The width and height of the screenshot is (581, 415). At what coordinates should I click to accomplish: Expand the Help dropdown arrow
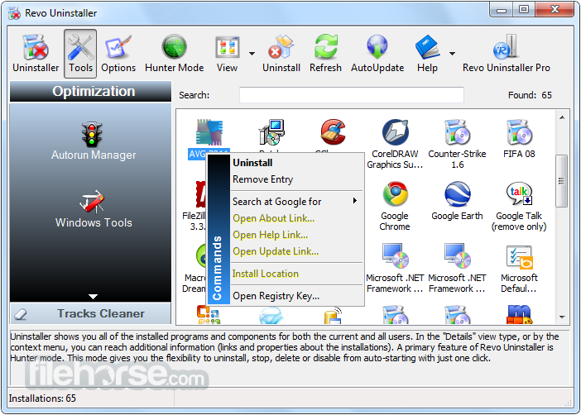tap(452, 54)
